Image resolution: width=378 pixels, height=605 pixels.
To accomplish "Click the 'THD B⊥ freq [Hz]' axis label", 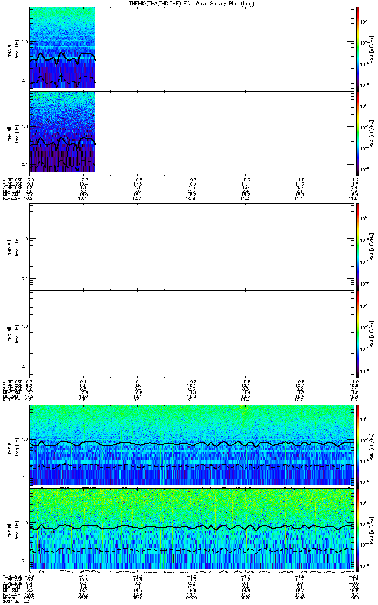I will pyautogui.click(x=13, y=246).
